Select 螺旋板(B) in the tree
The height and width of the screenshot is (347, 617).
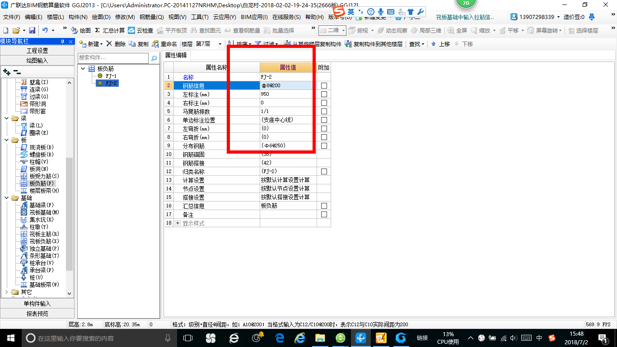tap(42, 155)
